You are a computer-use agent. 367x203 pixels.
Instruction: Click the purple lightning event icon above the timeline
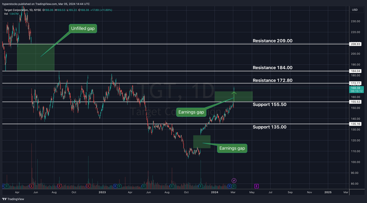[234, 181]
